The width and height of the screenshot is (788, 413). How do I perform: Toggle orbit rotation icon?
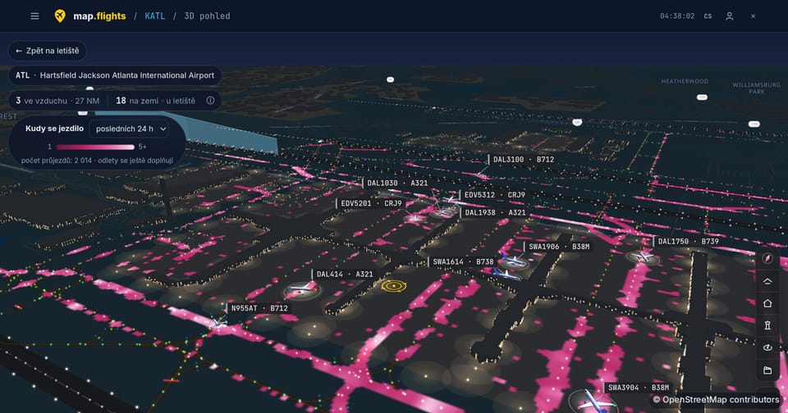click(x=767, y=347)
